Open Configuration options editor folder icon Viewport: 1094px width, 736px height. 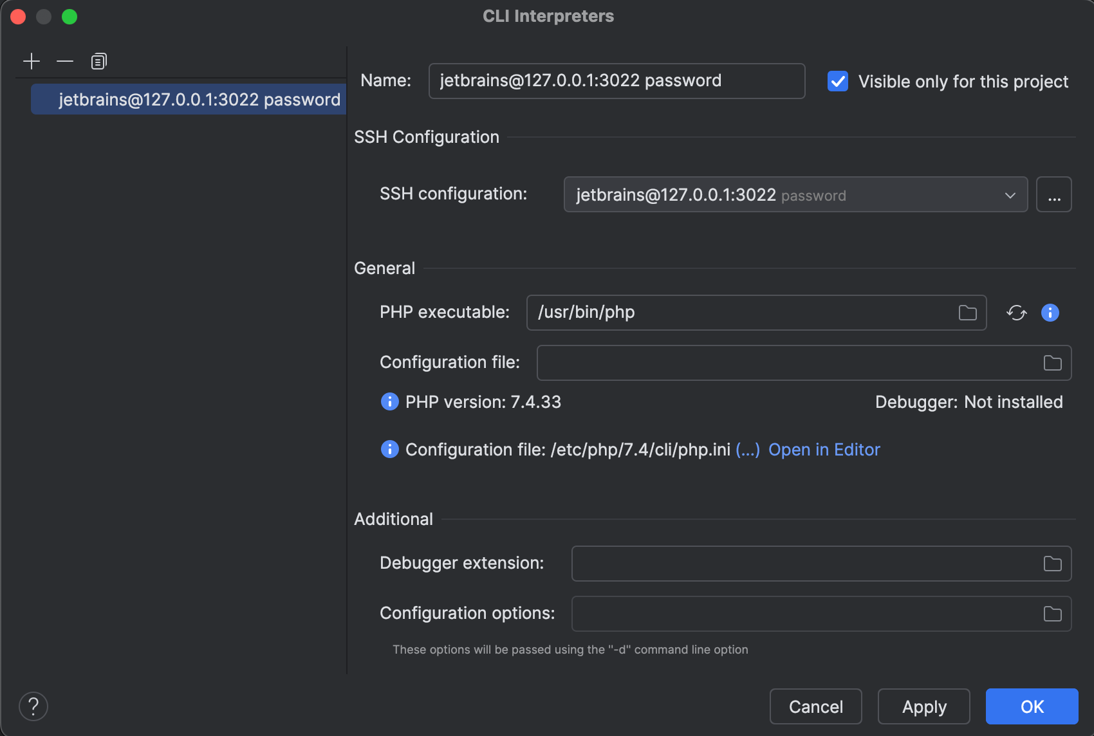[x=1052, y=614]
